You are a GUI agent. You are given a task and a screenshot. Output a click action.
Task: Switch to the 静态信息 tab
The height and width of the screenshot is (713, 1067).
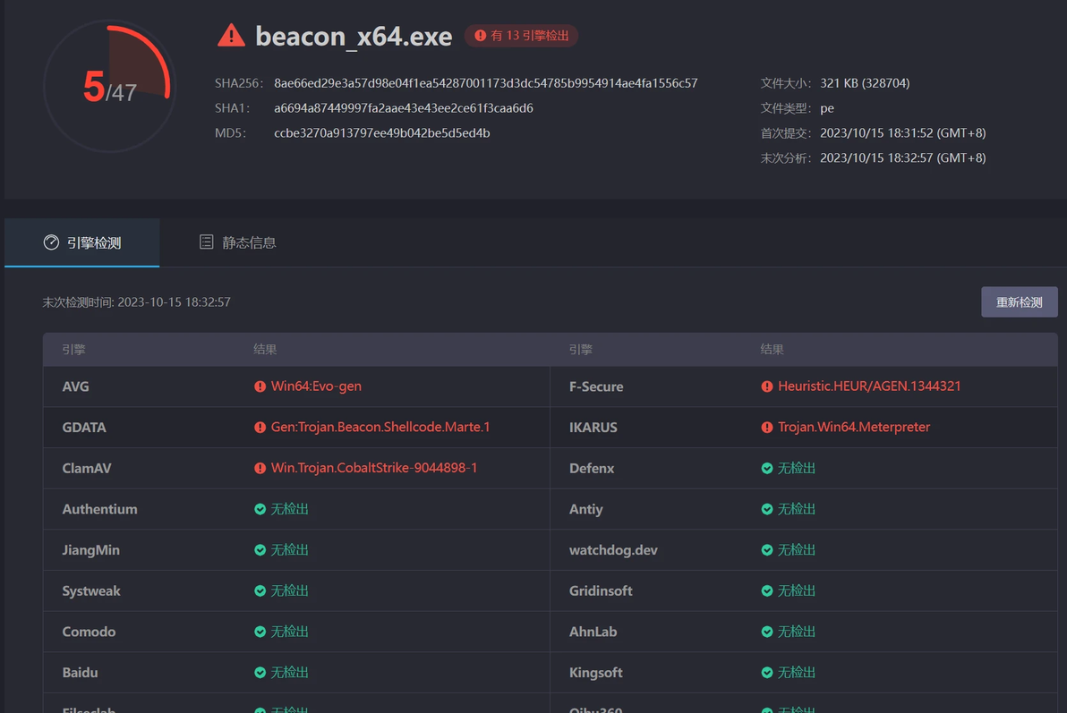[237, 242]
